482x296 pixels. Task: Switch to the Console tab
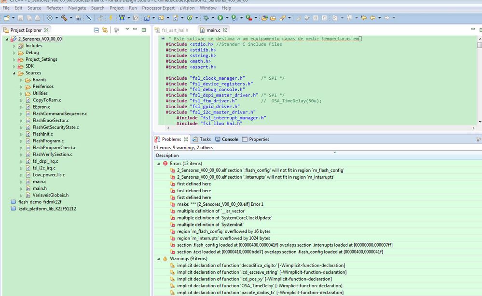coord(227,140)
